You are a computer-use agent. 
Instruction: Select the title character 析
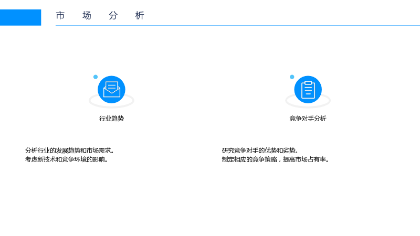[x=140, y=16]
